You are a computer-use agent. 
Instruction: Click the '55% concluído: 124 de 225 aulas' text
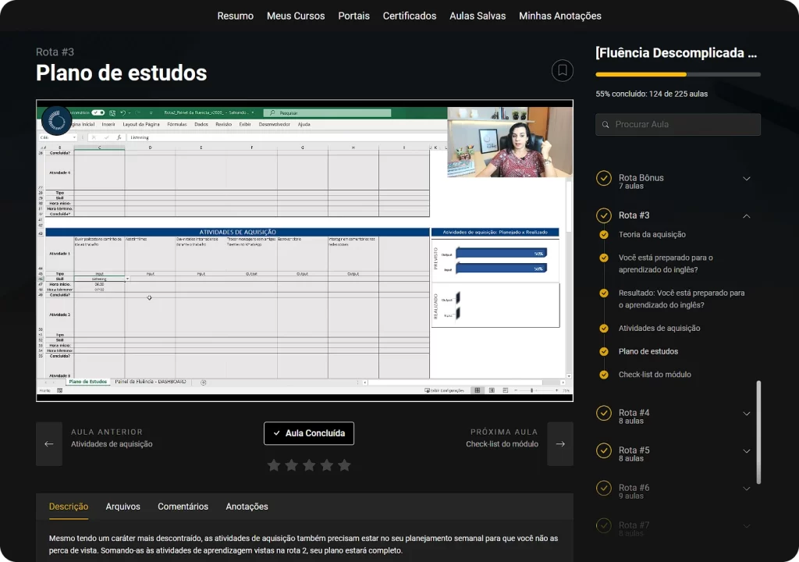click(x=652, y=94)
